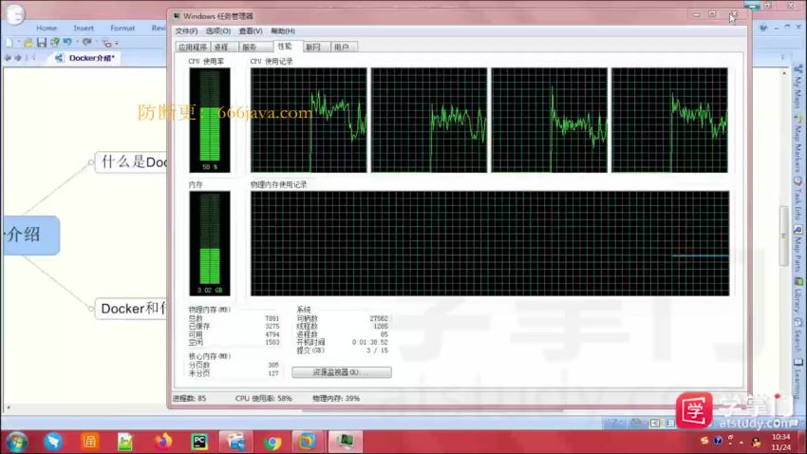Switch to the 应用程序 tab
This screenshot has width=807, height=454.
coord(193,47)
